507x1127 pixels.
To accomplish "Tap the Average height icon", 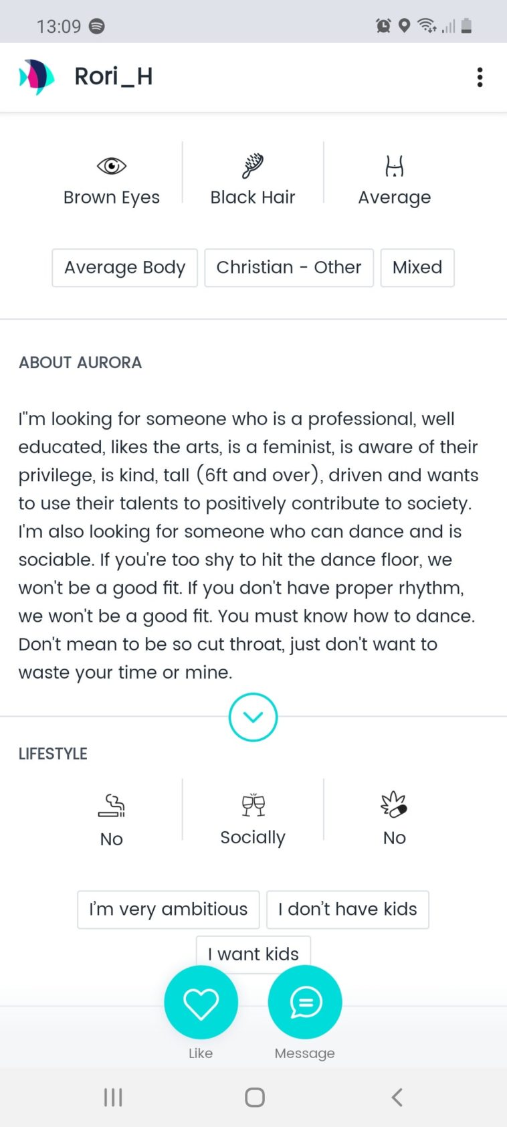I will click(395, 165).
